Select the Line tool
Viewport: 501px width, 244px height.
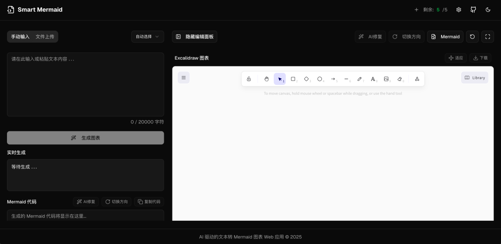click(x=346, y=79)
